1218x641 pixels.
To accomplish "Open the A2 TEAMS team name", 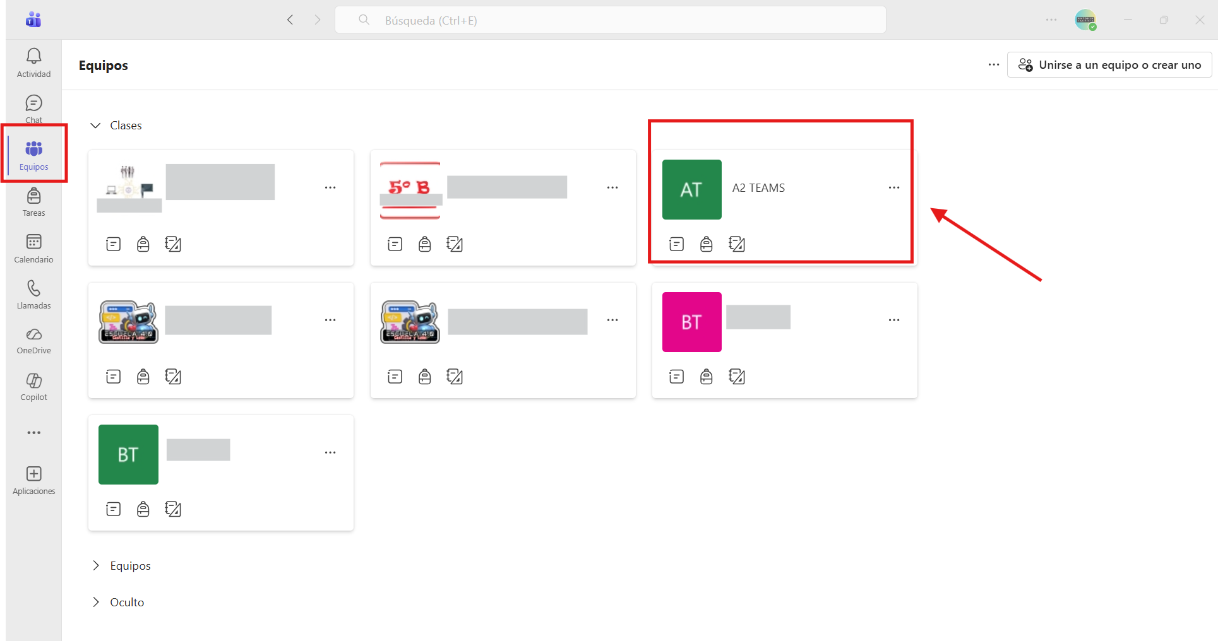I will click(x=758, y=188).
